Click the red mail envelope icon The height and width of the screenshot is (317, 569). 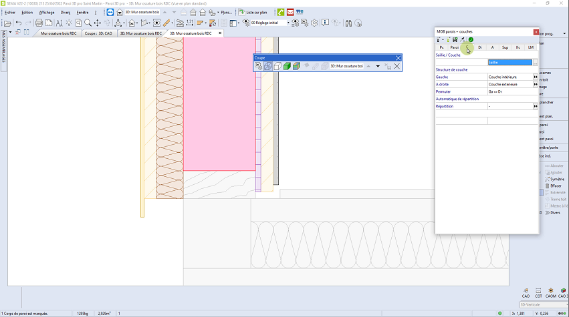tap(291, 12)
